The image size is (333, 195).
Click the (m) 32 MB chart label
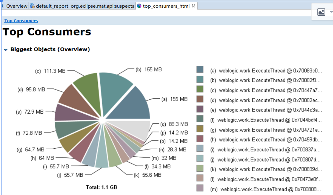(x=164, y=158)
